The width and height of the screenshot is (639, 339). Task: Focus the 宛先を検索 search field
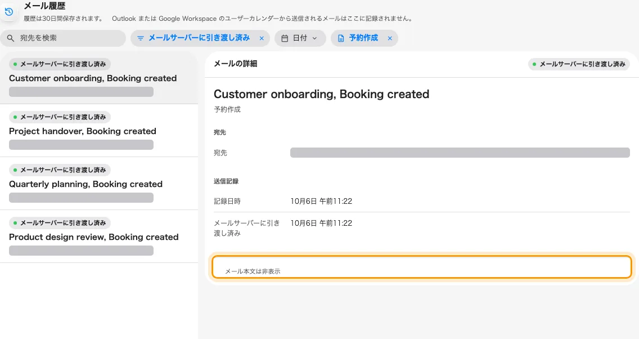pyautogui.click(x=63, y=38)
